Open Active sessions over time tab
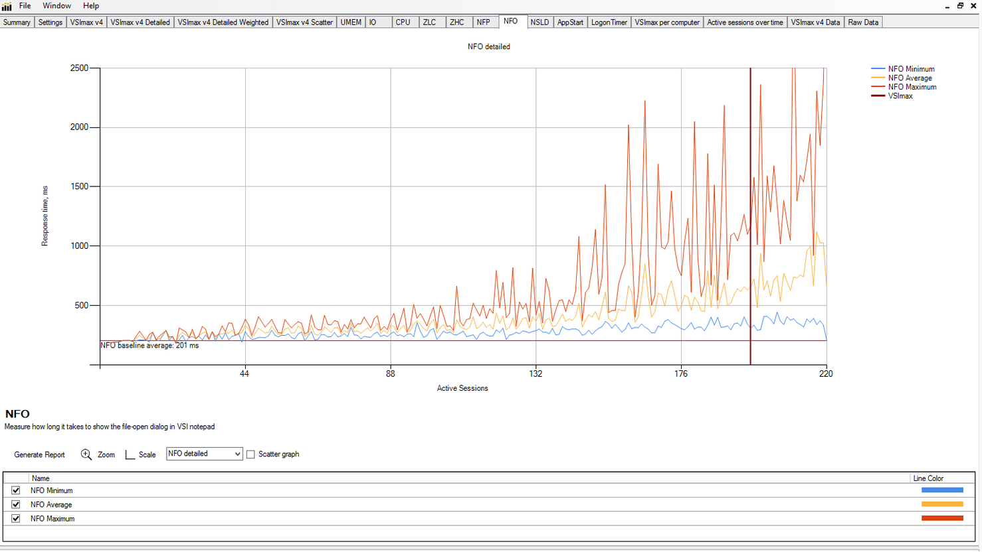The width and height of the screenshot is (982, 552). [745, 23]
